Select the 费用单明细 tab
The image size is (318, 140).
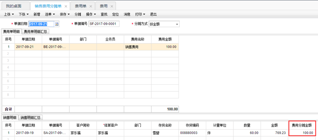coord(11,32)
